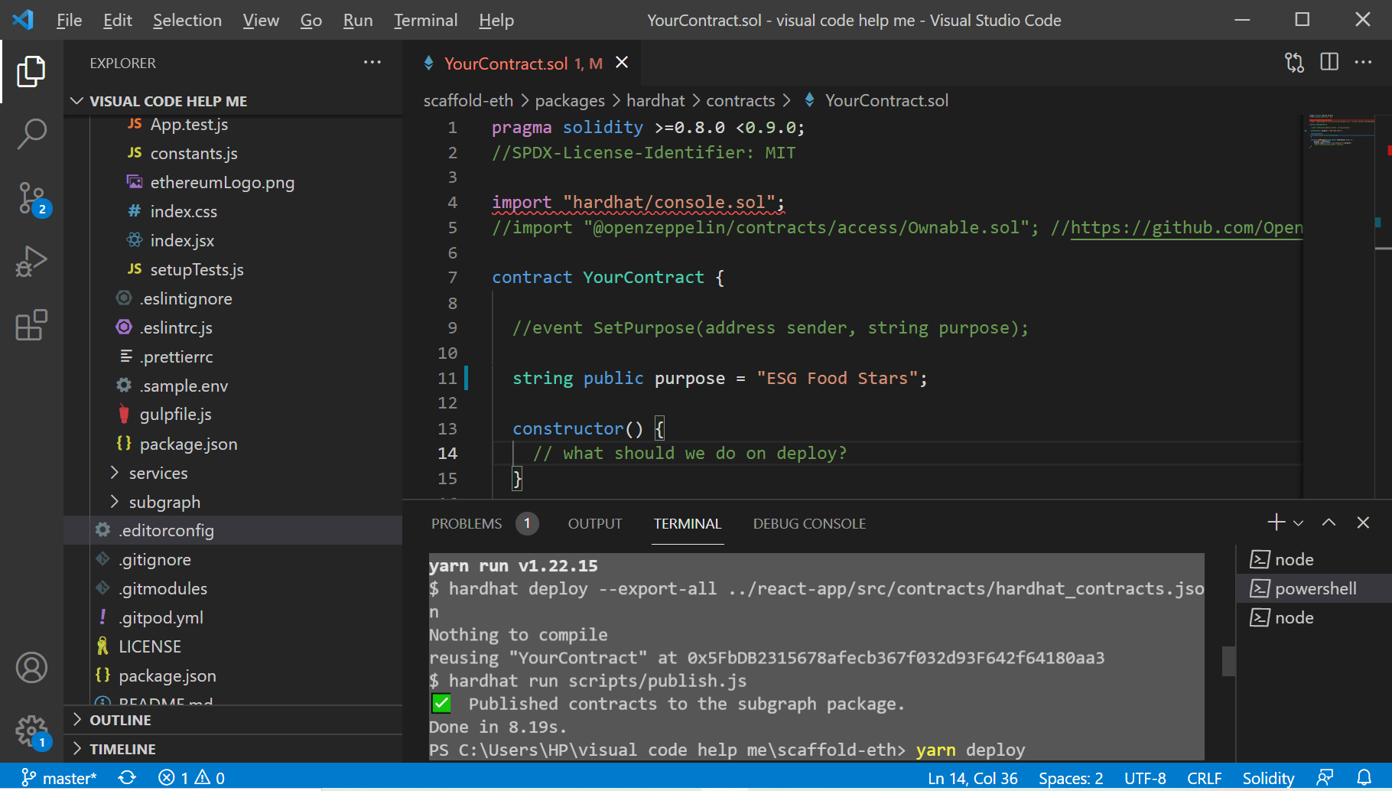The width and height of the screenshot is (1392, 791).
Task: Close the YourContract.sol editor tab
Action: tap(622, 63)
